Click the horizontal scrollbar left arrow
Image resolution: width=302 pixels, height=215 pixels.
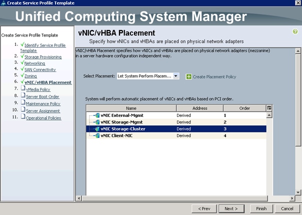pyautogui.click(x=79, y=198)
